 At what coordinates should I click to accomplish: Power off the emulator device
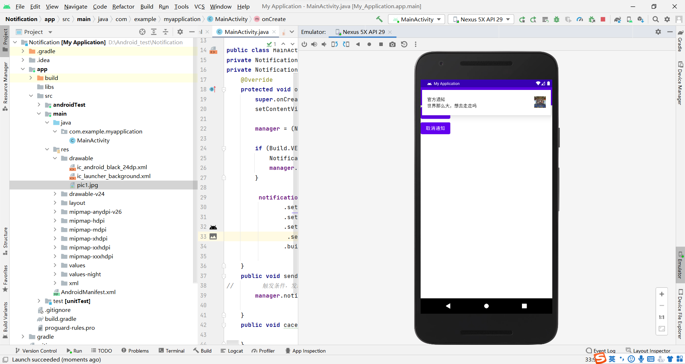tap(304, 44)
